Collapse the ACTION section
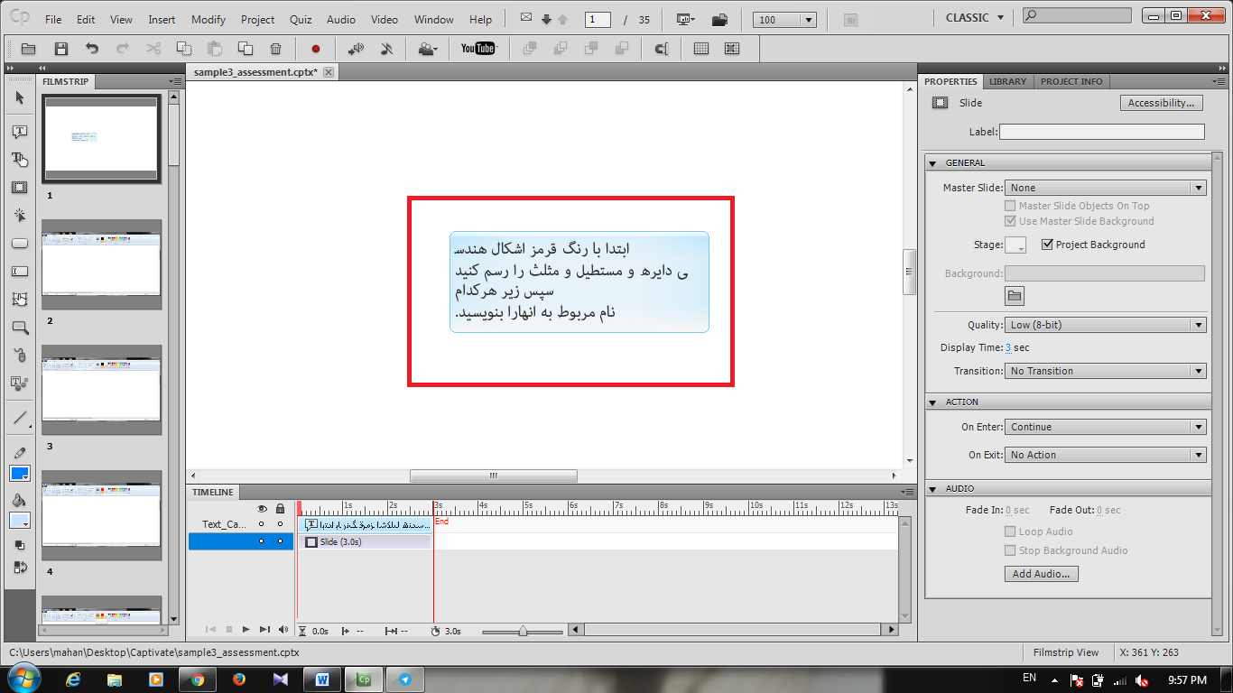This screenshot has height=693, width=1233. pyautogui.click(x=933, y=402)
